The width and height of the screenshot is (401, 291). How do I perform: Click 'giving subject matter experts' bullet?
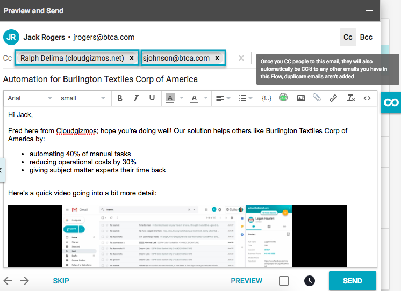pyautogui.click(x=97, y=170)
